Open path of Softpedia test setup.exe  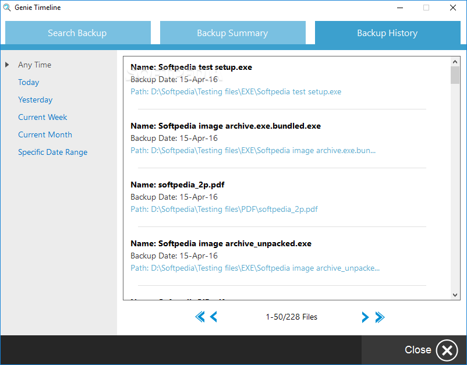(236, 92)
